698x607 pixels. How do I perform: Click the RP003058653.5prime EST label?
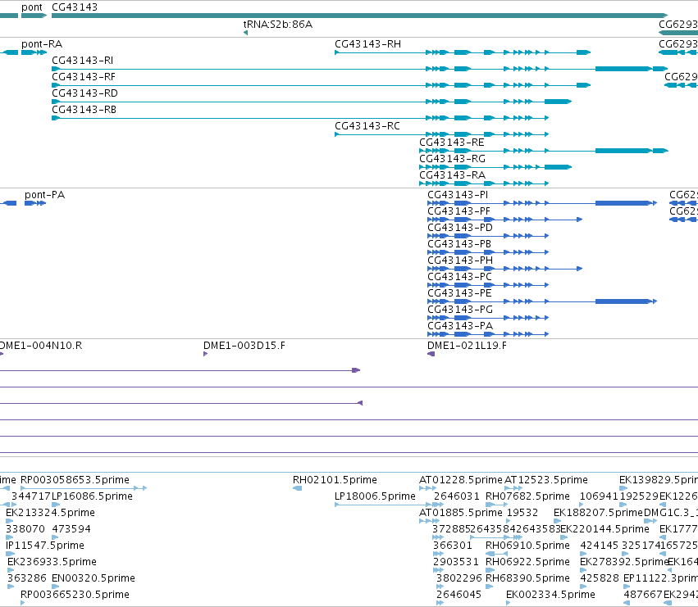pos(75,480)
